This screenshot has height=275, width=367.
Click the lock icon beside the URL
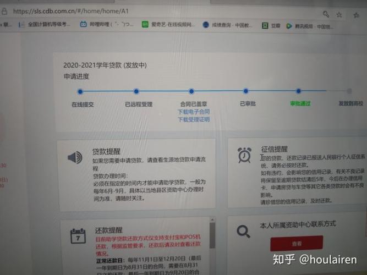[x=4, y=11]
